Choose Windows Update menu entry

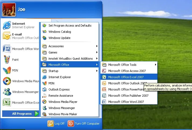pyautogui.click(x=69, y=38)
